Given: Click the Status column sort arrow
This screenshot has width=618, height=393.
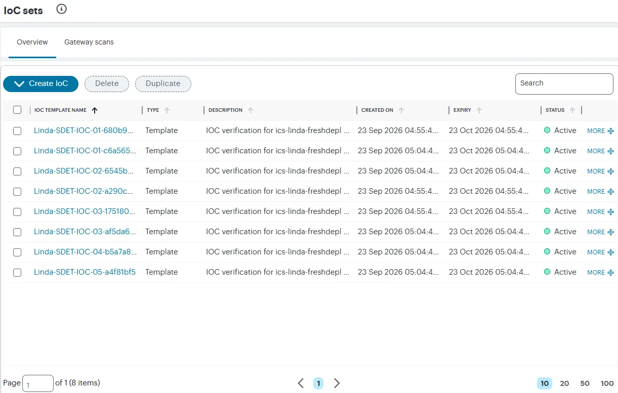Looking at the screenshot, I should [x=572, y=110].
